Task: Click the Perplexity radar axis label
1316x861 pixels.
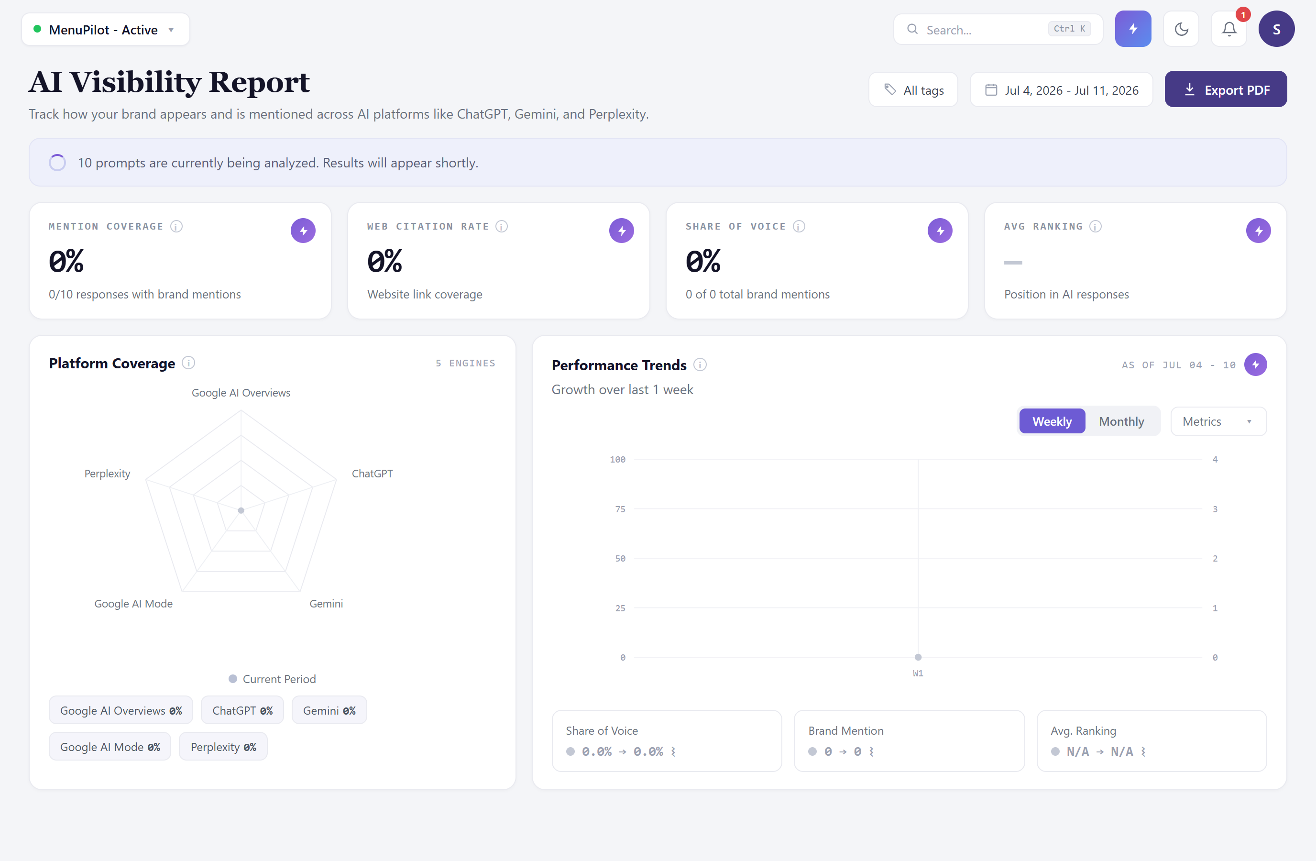Action: (107, 474)
